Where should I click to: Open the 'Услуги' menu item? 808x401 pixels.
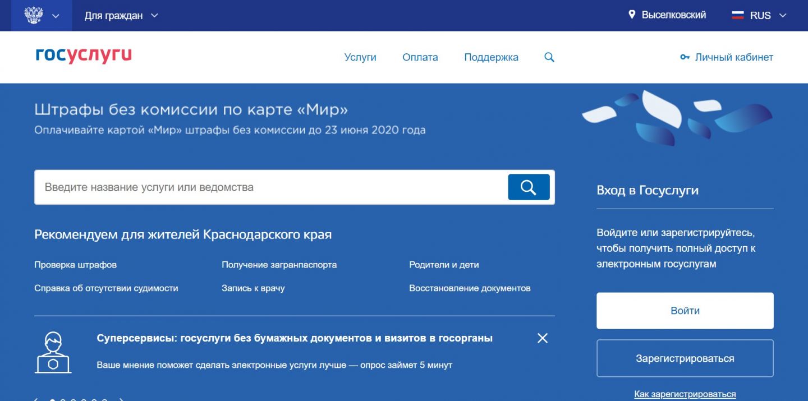360,57
